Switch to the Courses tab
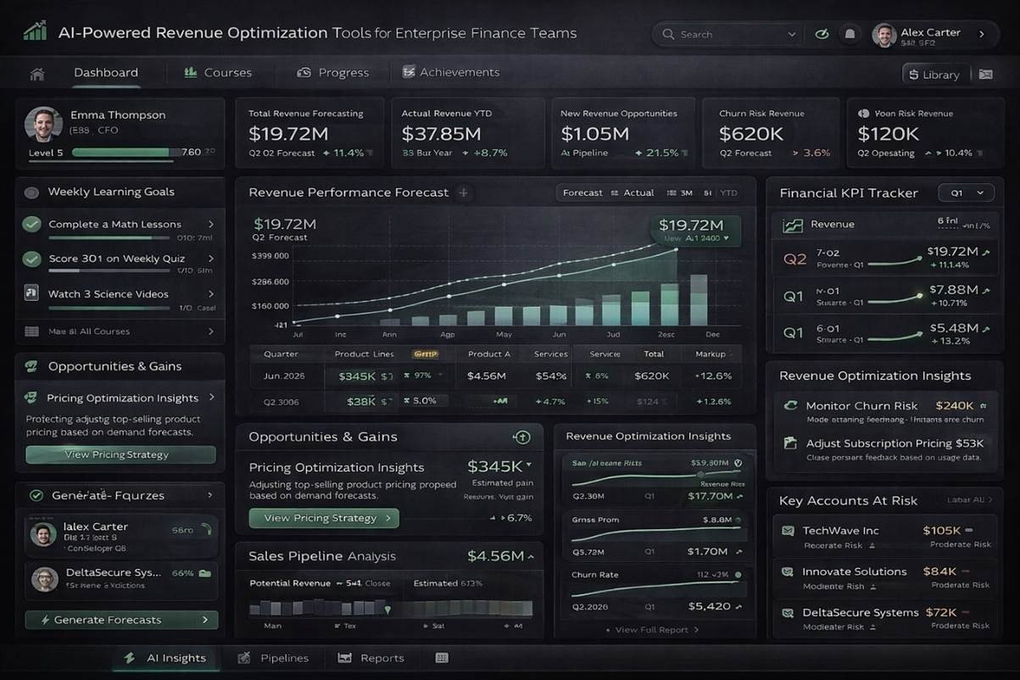The height and width of the screenshot is (680, 1020). (x=218, y=73)
